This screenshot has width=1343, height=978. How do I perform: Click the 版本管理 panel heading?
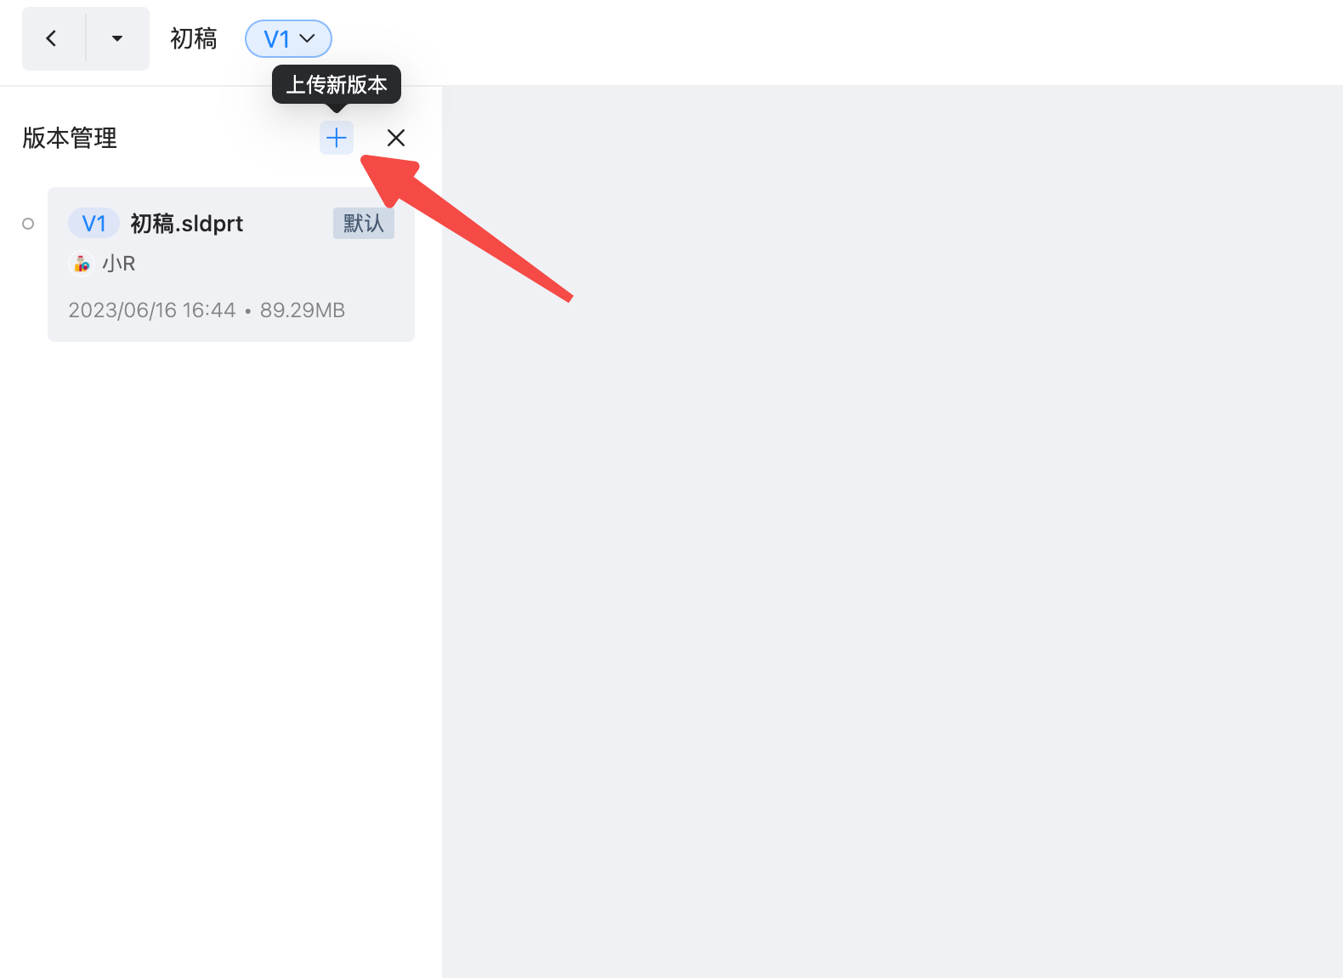coord(70,138)
